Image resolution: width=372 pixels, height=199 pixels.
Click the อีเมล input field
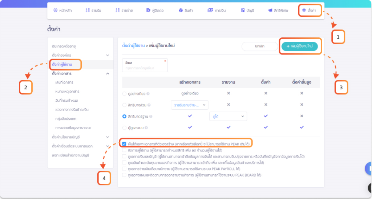[x=145, y=68]
